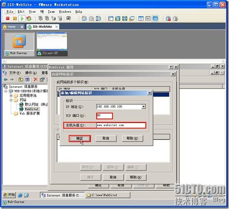The height and width of the screenshot is (209, 229).
Task: Open Internet Explorer from quick launch
Action: pos(20,195)
